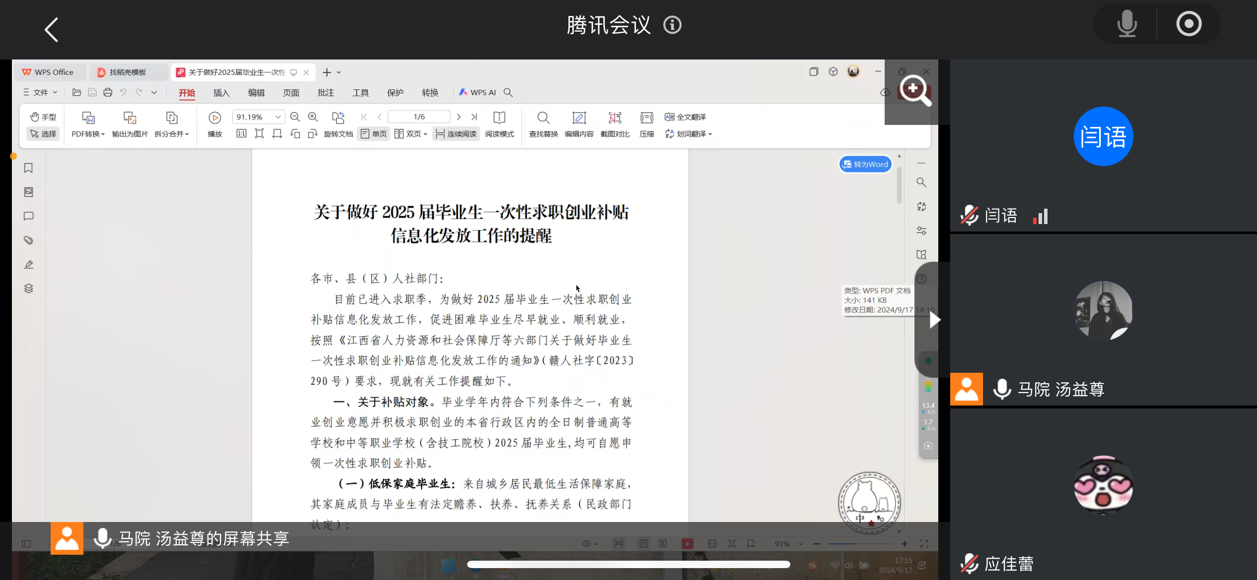Click the meeting info icon beside the title
This screenshot has height=580, width=1257.
click(672, 25)
